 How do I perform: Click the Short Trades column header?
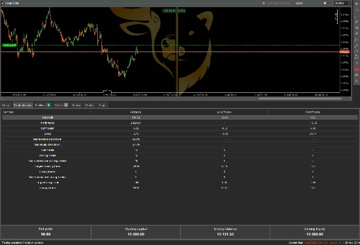pos(313,112)
